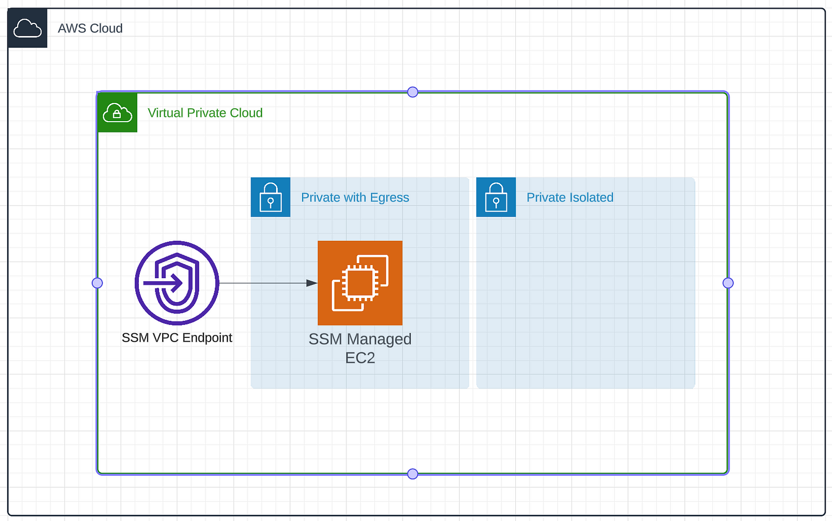This screenshot has height=521, width=832.
Task: Select the AWS Cloud icon
Action: (x=28, y=28)
